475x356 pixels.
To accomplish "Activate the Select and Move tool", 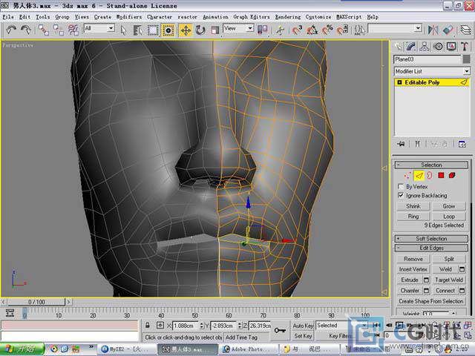I will pyautogui.click(x=186, y=30).
